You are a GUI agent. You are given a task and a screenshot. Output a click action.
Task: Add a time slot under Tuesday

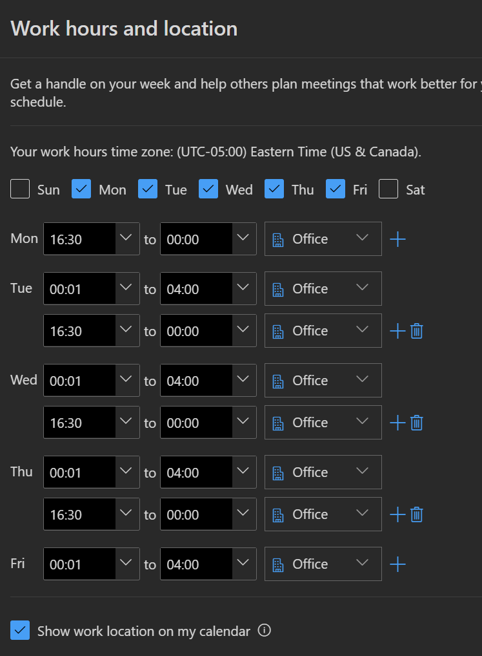397,331
